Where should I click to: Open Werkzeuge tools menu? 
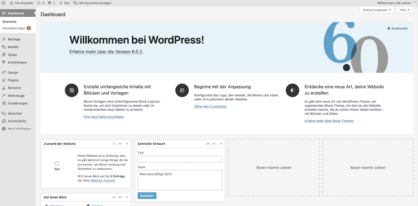click(18, 96)
